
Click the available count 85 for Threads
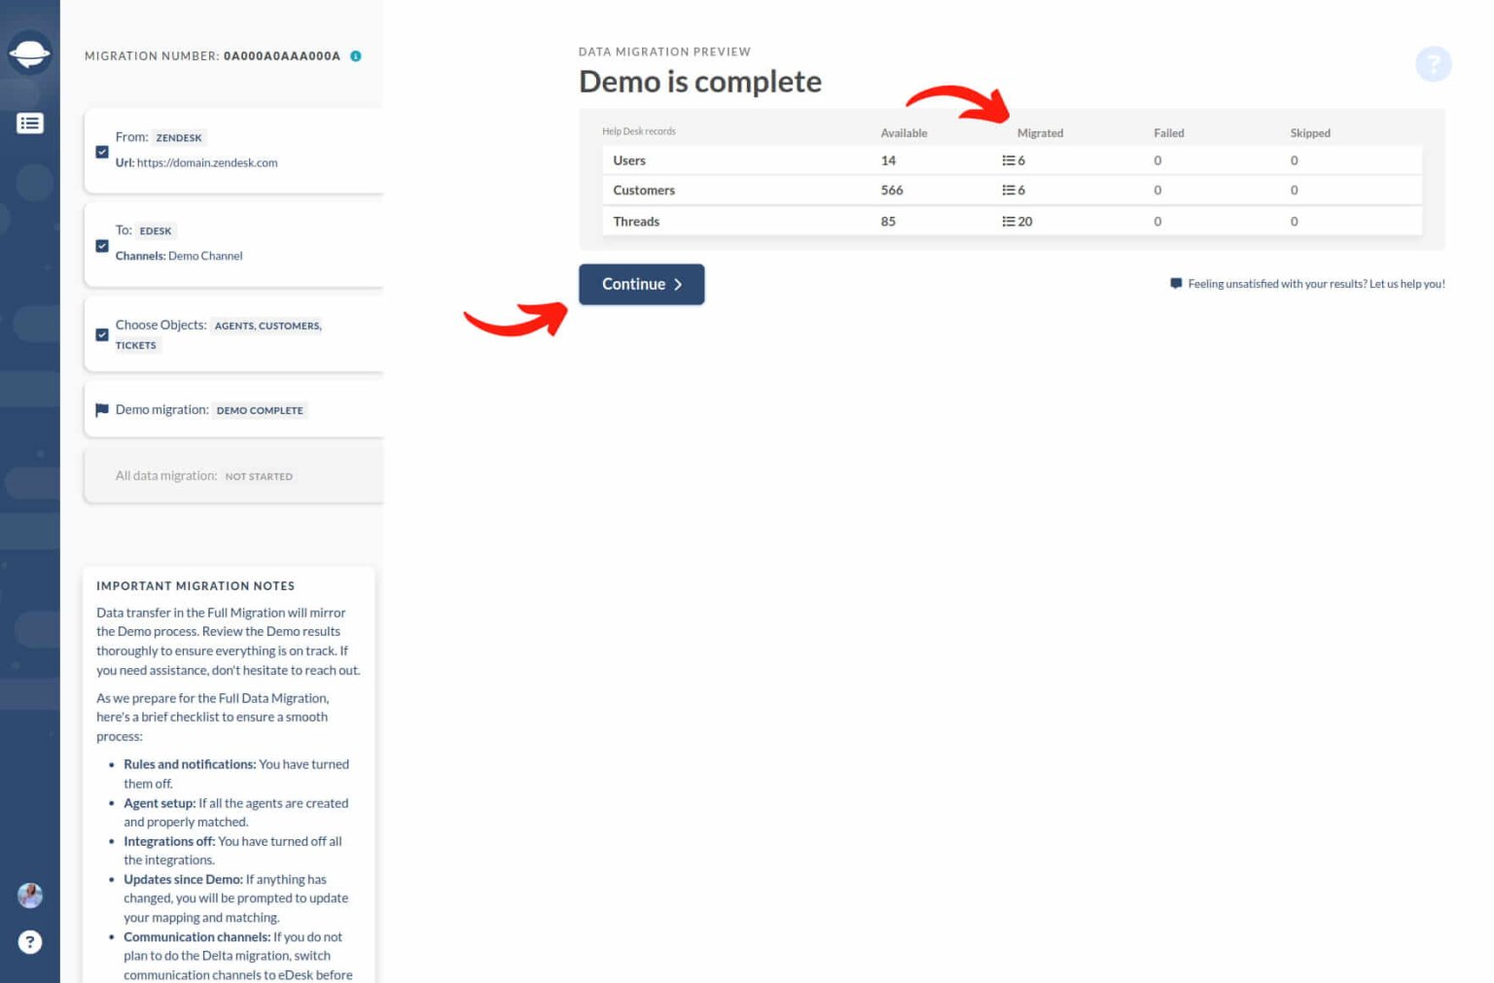[888, 222]
